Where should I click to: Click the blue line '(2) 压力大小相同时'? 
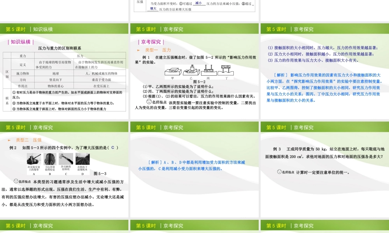[321, 54]
